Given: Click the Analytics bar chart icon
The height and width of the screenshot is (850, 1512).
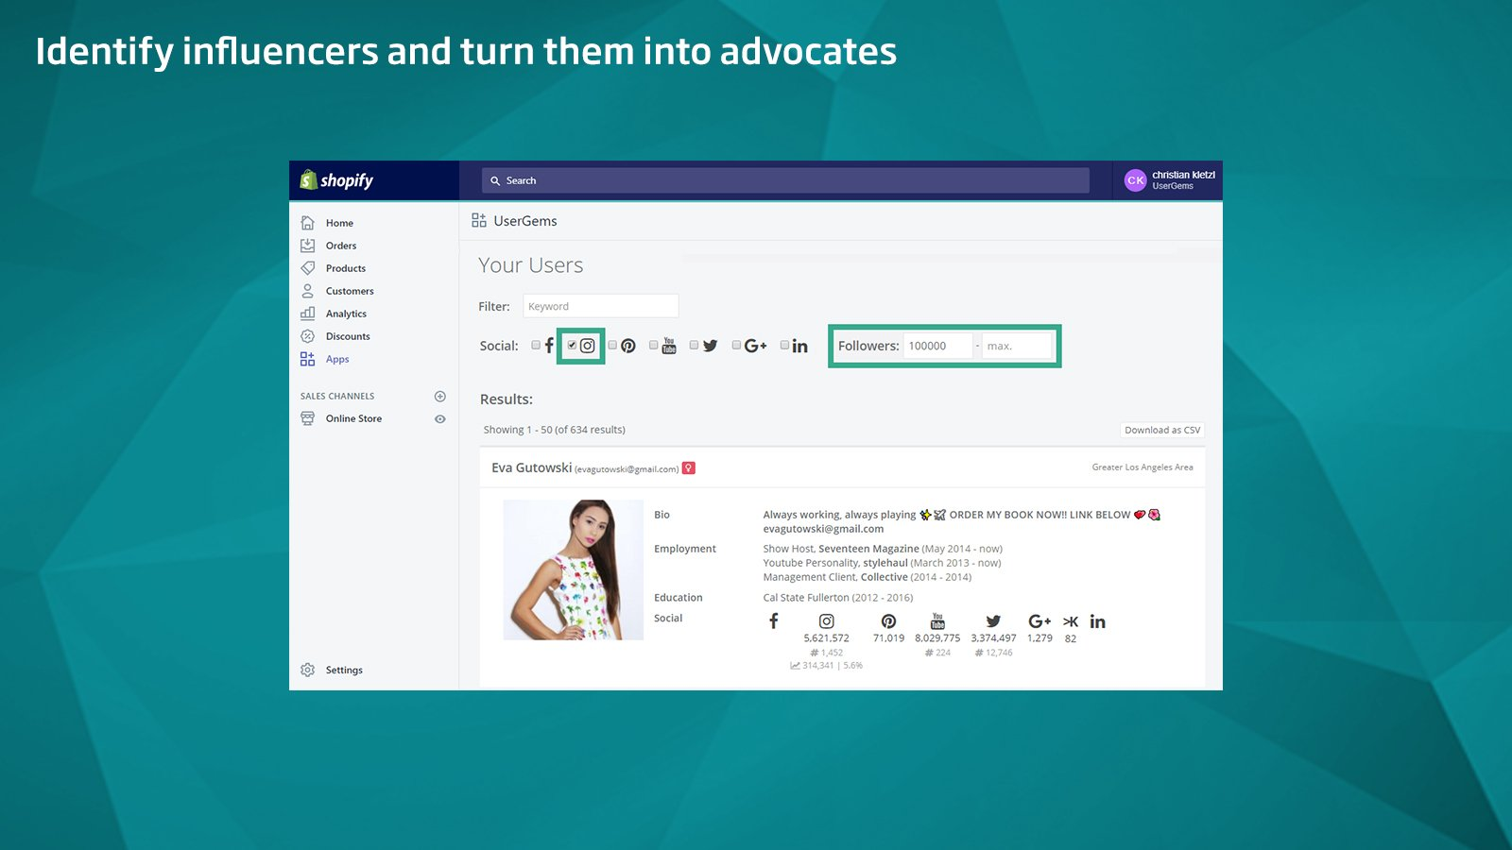Looking at the screenshot, I should (x=307, y=314).
